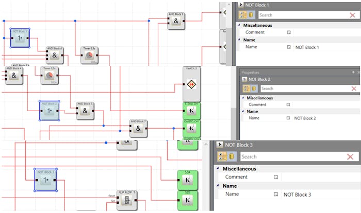
Task: Select AND Block 3 on the canvas
Action: pos(176,21)
